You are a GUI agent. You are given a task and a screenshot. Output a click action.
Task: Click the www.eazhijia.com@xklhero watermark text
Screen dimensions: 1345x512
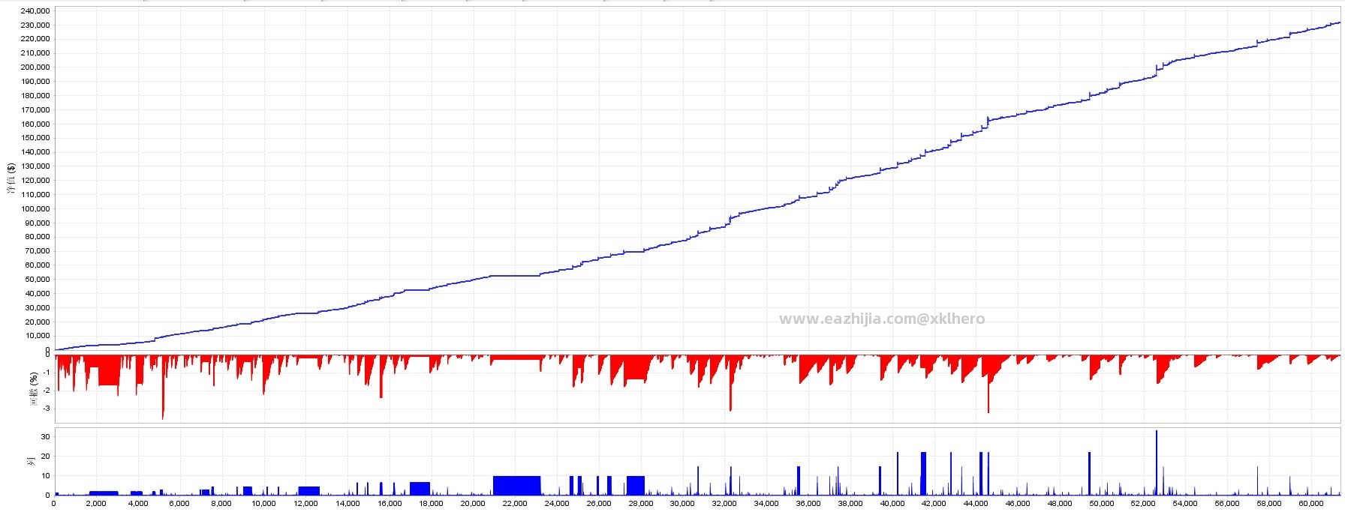click(x=882, y=319)
